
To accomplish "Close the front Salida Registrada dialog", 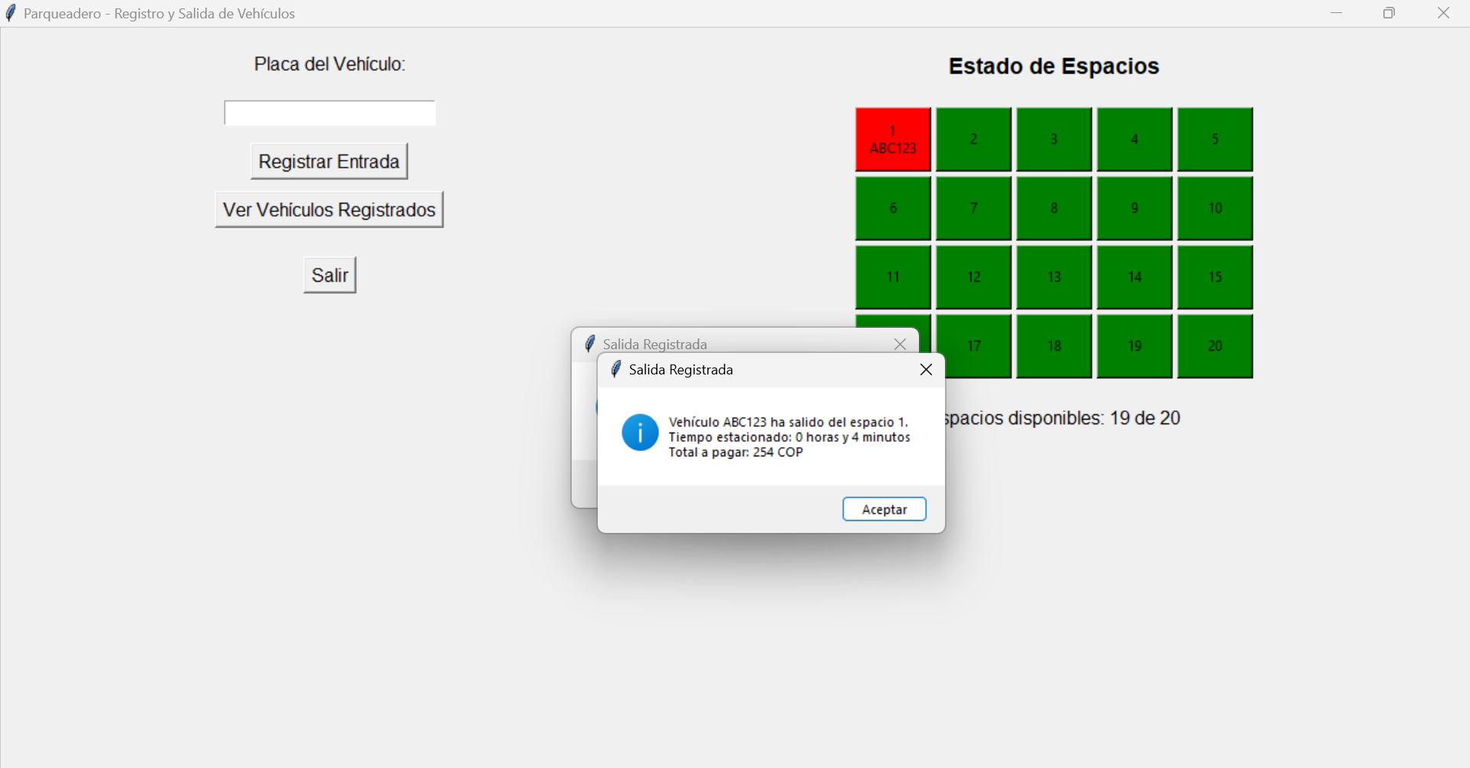I will [x=926, y=370].
